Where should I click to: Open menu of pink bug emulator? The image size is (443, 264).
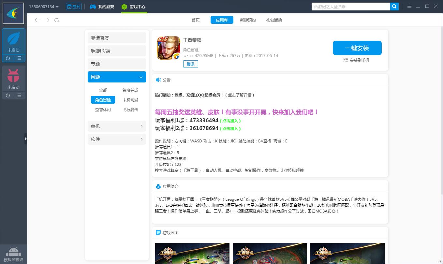pyautogui.click(x=19, y=95)
